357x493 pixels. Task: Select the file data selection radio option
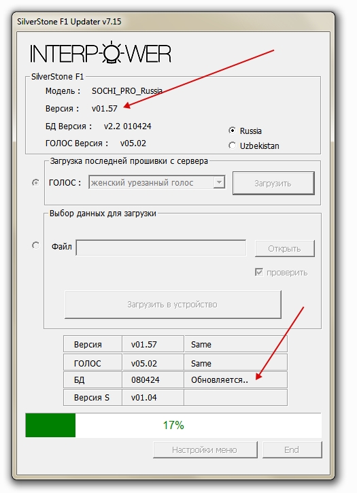[x=36, y=245]
